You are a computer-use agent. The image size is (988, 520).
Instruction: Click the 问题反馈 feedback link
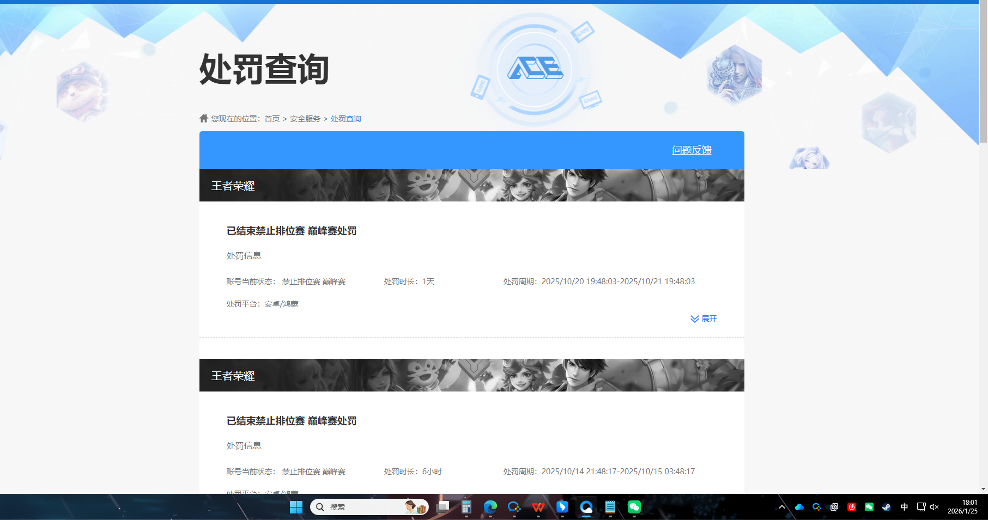pyautogui.click(x=692, y=150)
